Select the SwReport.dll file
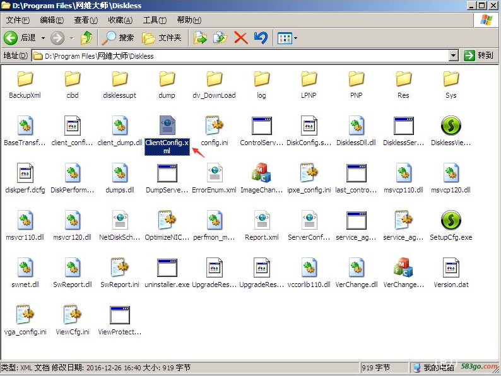The height and width of the screenshot is (376, 501). point(73,273)
